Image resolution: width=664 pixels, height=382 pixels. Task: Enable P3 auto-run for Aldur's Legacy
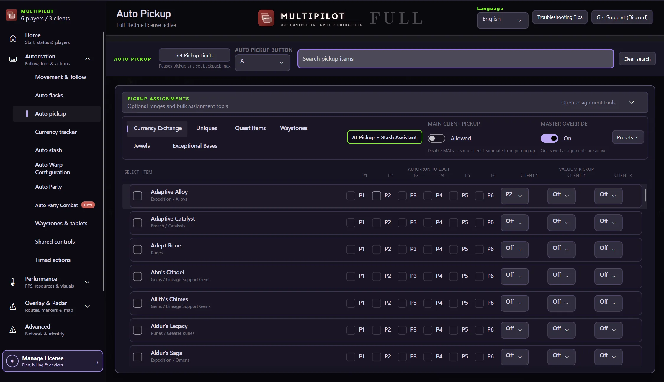[x=402, y=330]
